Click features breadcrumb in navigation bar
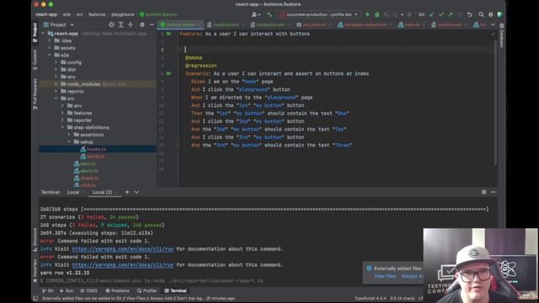The width and height of the screenshot is (539, 303). [97, 14]
